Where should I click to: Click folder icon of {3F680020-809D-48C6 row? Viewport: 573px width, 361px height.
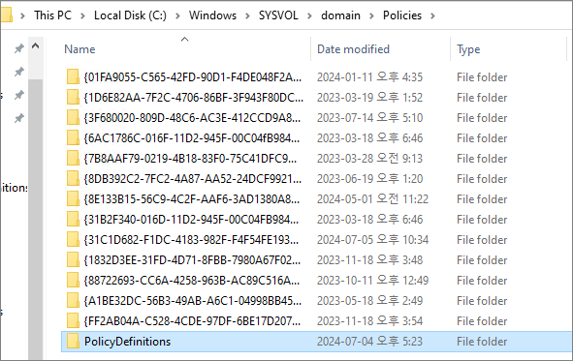[x=73, y=118]
